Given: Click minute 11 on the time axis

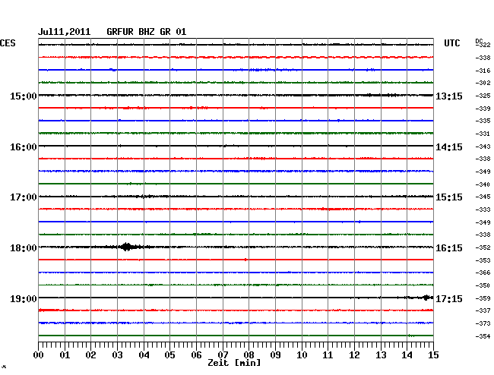Looking at the screenshot, I should pyautogui.click(x=328, y=355).
